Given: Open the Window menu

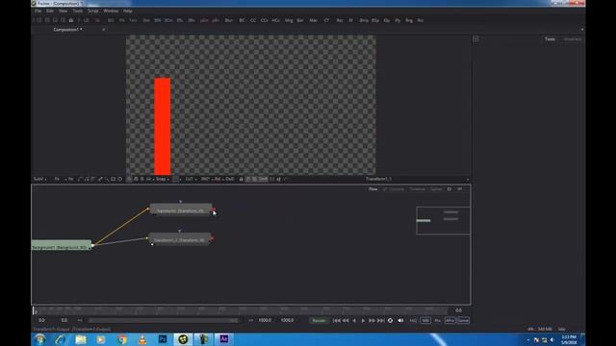Looking at the screenshot, I should (111, 11).
